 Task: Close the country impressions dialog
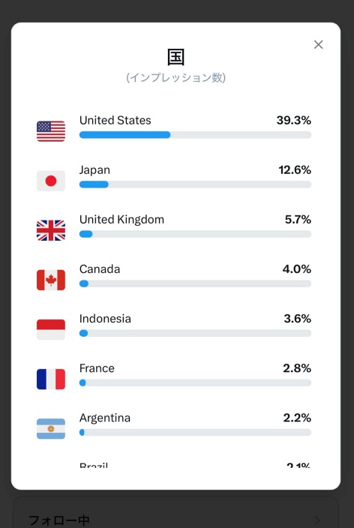pos(318,44)
